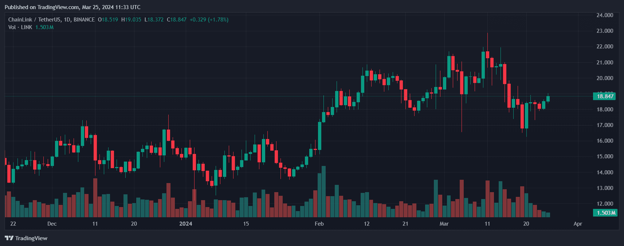The image size is (624, 246).
Task: Click the +0.329 (+1.78%) change value
Action: pyautogui.click(x=209, y=20)
